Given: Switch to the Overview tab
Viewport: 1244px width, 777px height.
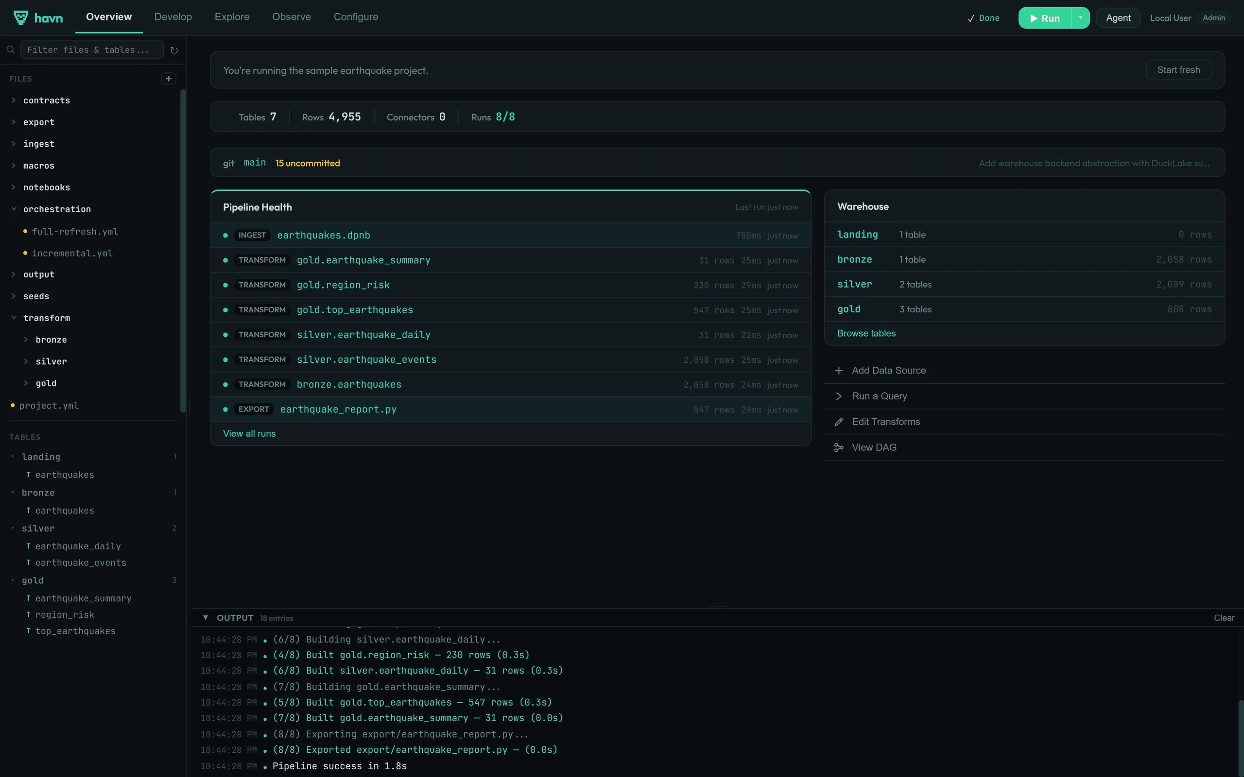Looking at the screenshot, I should tap(109, 17).
